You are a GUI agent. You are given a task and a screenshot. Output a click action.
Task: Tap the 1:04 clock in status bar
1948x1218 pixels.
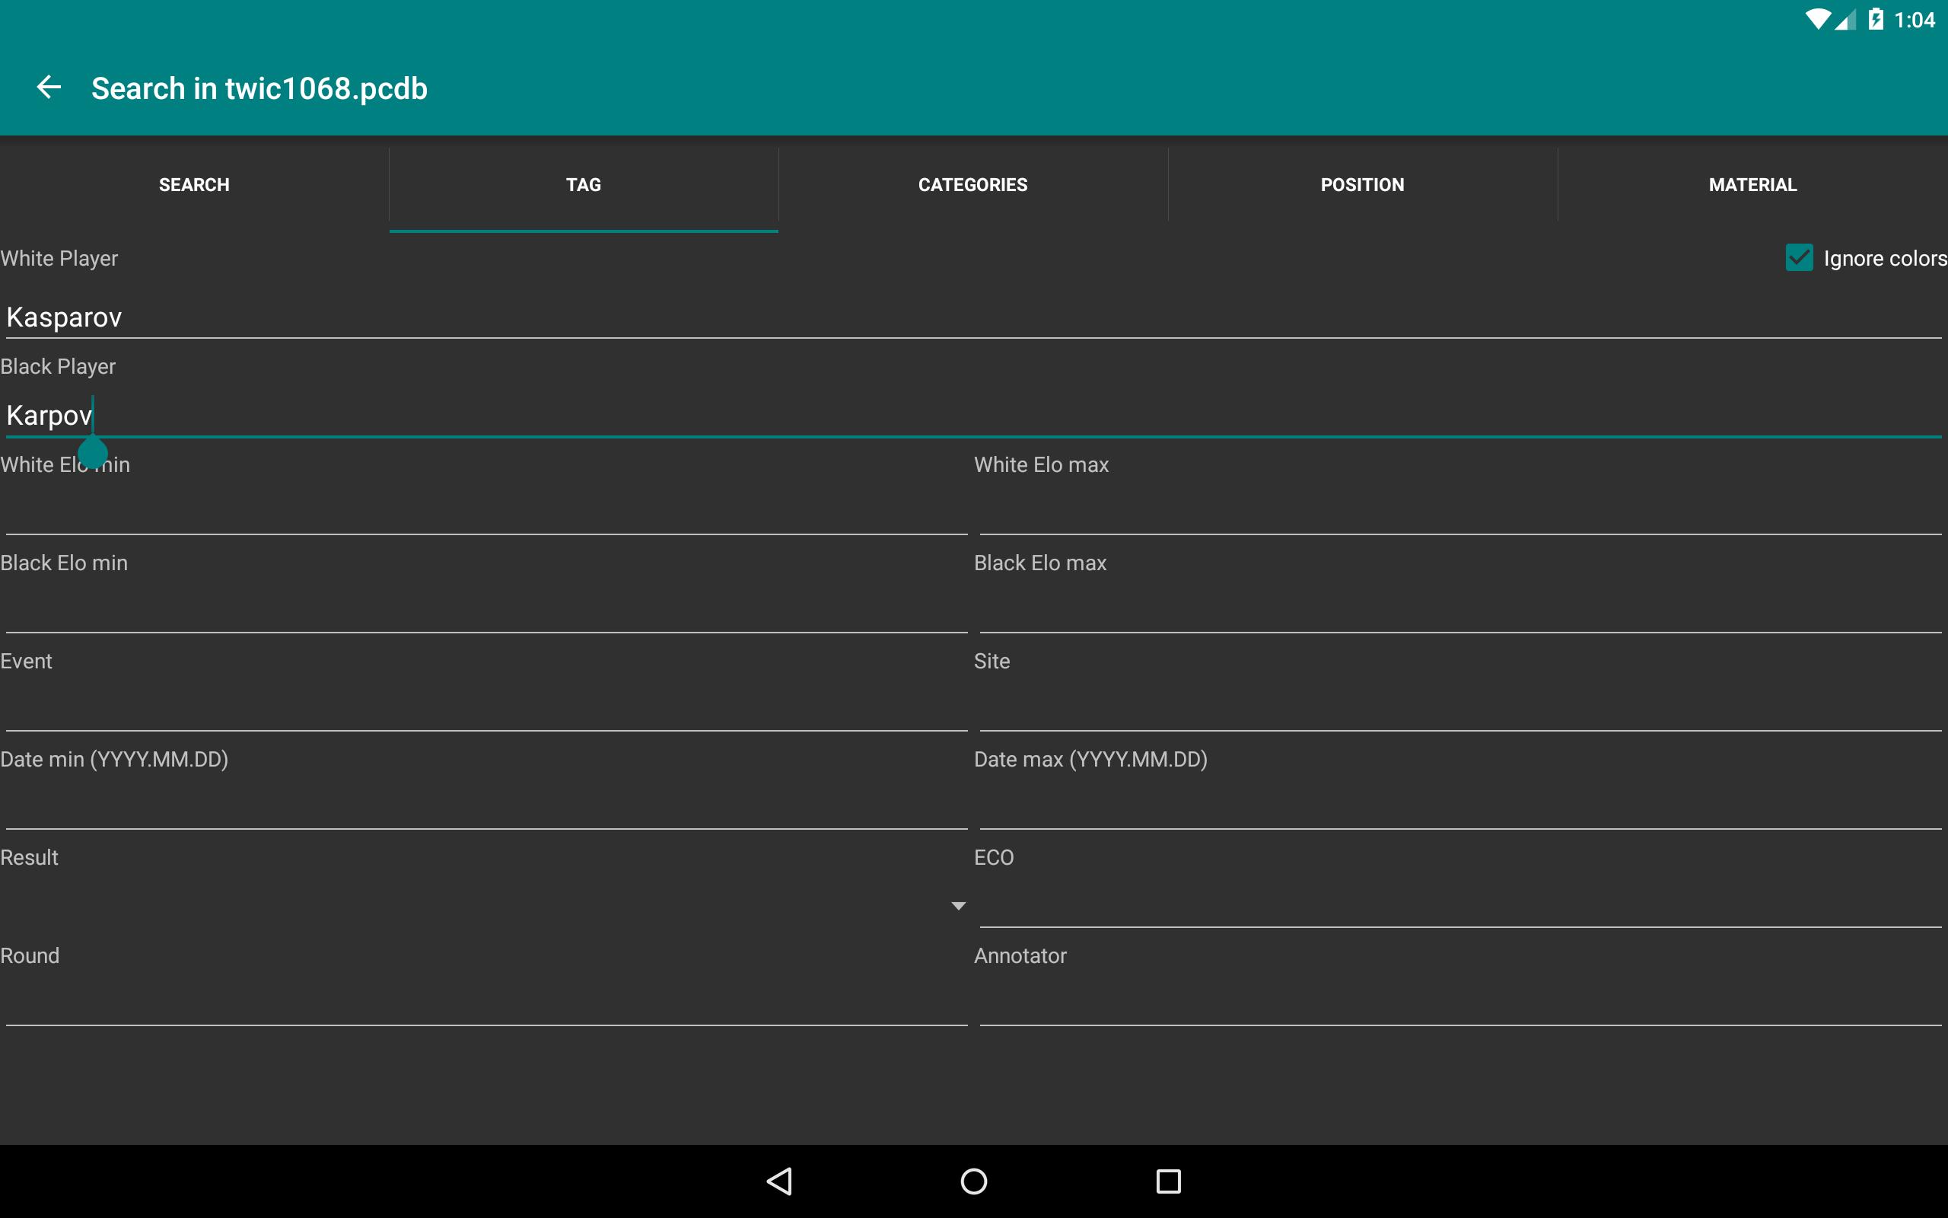point(1915,20)
